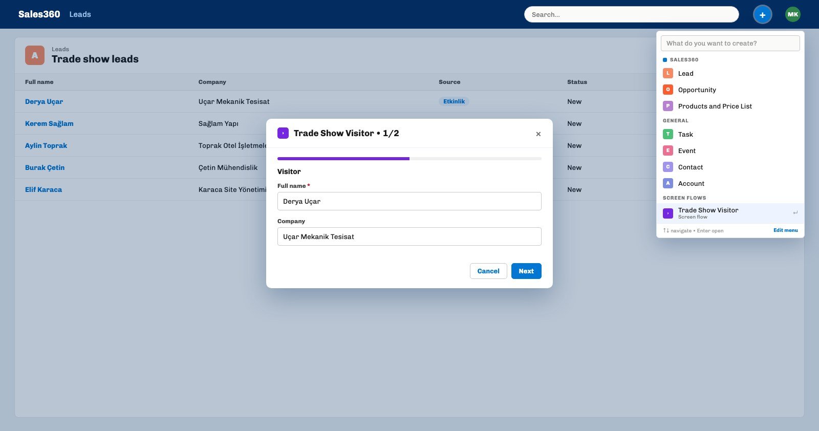
Task: Select Account from the create menu
Action: click(730, 183)
